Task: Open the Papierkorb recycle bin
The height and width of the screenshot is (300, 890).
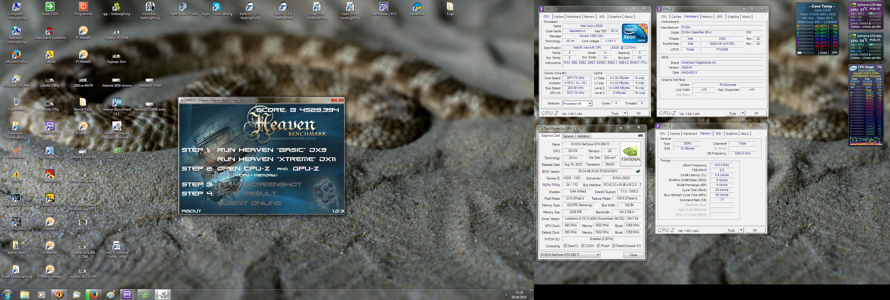Action: [17, 104]
